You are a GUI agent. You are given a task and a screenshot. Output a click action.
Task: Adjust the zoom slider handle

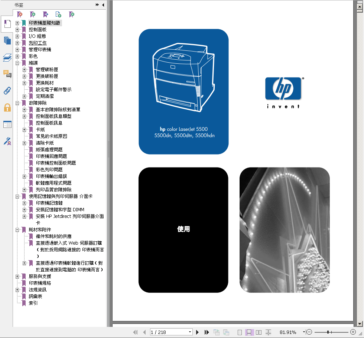(328, 332)
